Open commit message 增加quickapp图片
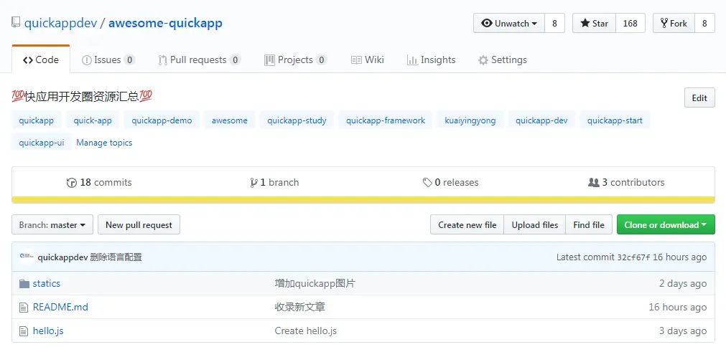Viewport: 726px width, 347px height. [x=315, y=283]
